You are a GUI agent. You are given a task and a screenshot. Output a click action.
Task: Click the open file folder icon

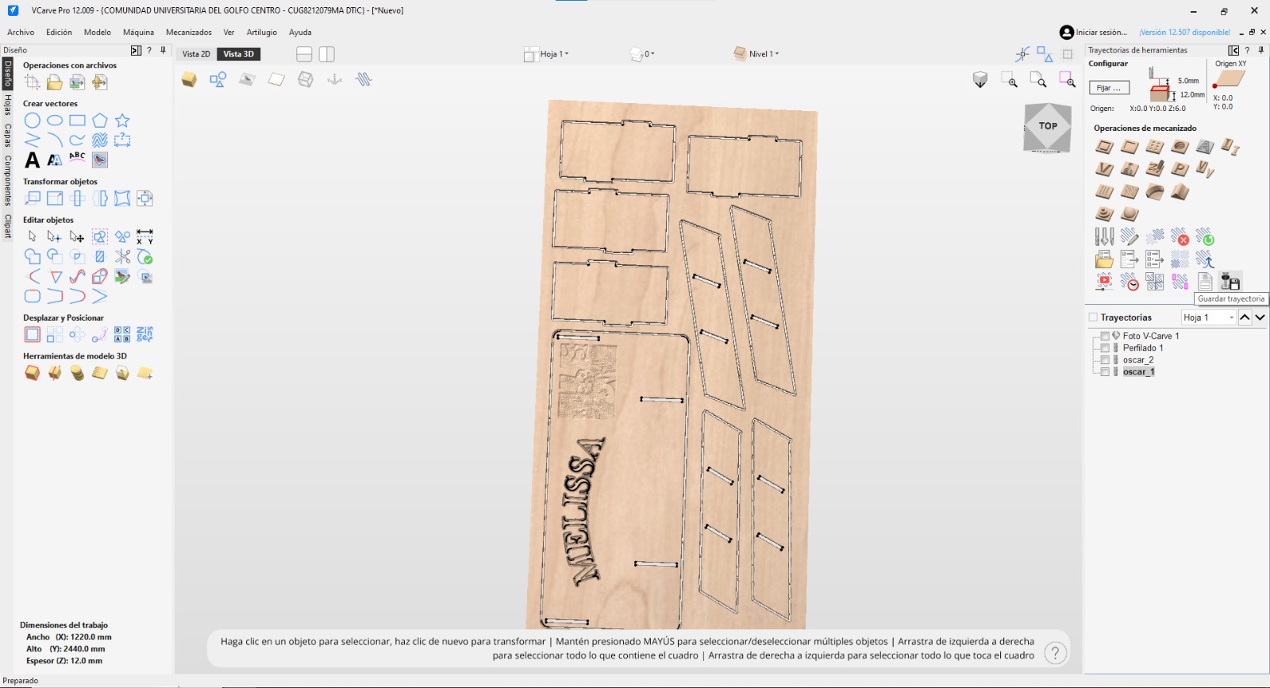tap(54, 82)
